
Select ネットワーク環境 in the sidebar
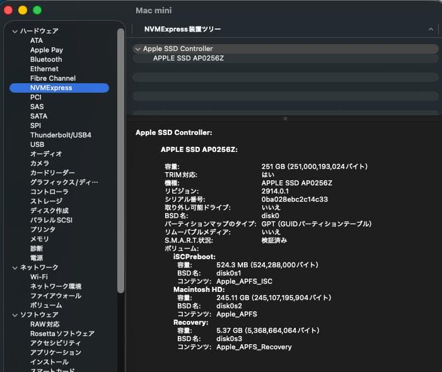pyautogui.click(x=56, y=286)
